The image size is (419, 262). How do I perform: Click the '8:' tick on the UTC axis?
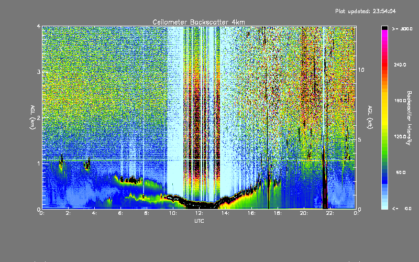147,213
